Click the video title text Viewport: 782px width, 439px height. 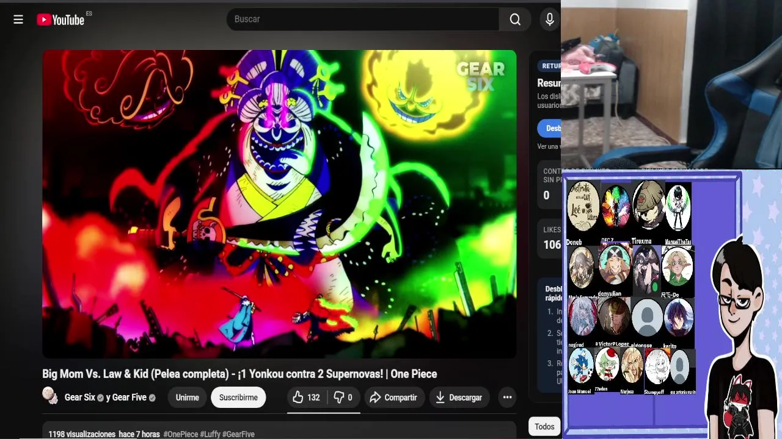coord(239,374)
